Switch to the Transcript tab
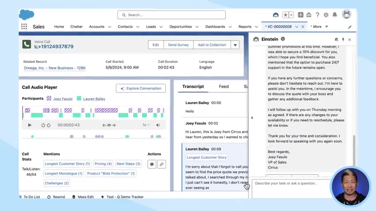This screenshot has height=211, width=376. click(x=193, y=87)
